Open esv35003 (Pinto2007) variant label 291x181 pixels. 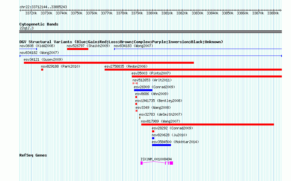151,73
